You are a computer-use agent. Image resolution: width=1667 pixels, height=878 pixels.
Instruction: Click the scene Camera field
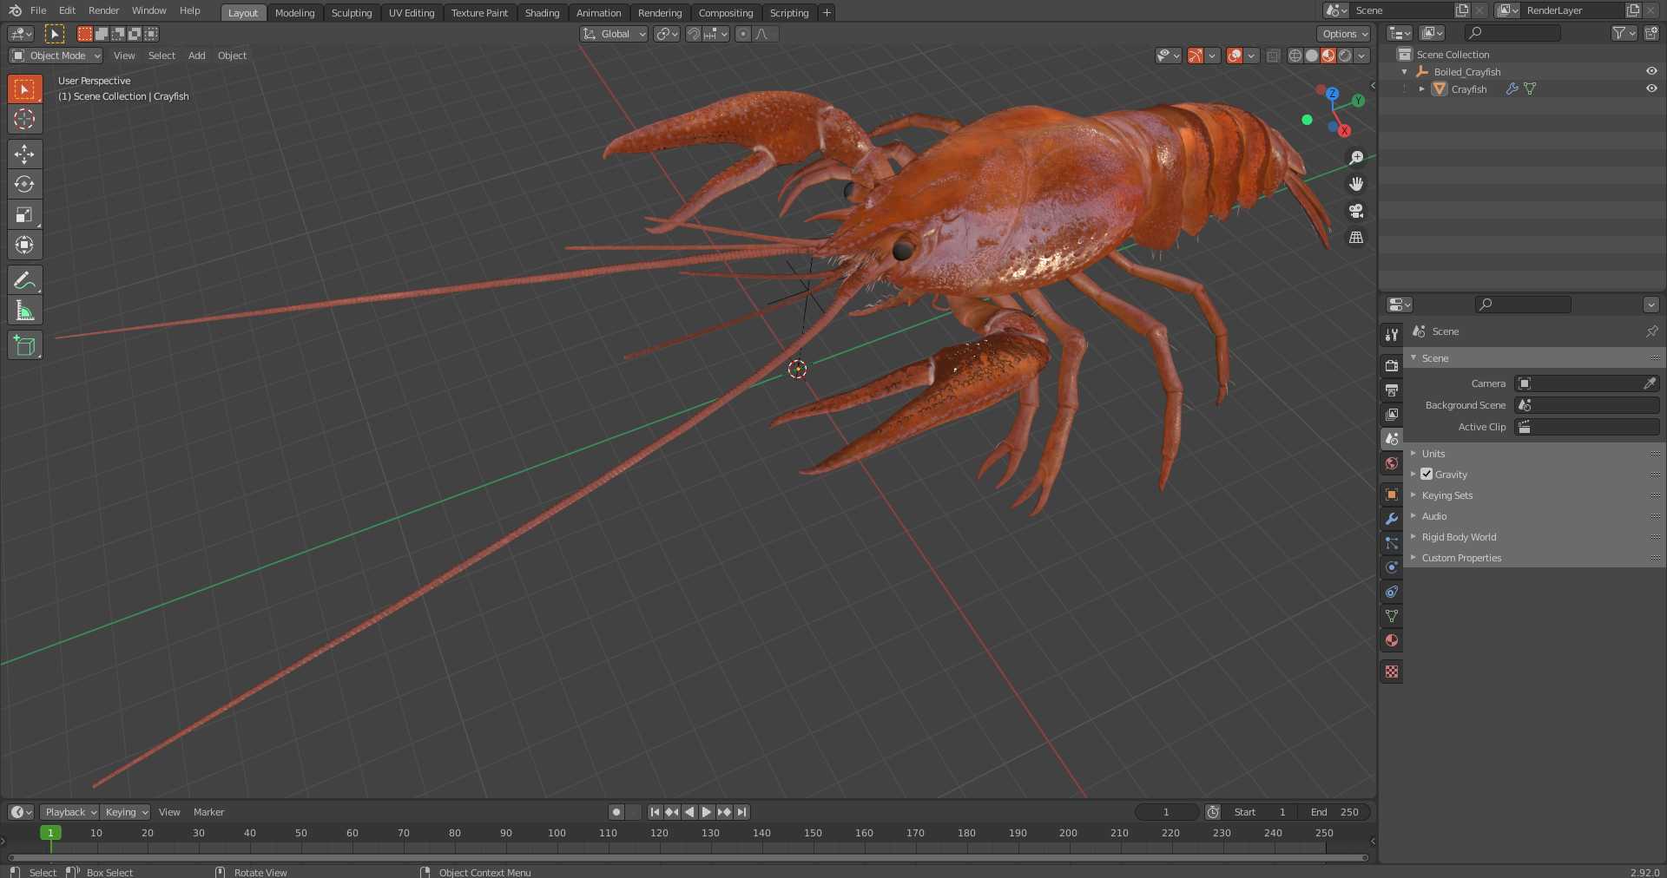pyautogui.click(x=1587, y=383)
